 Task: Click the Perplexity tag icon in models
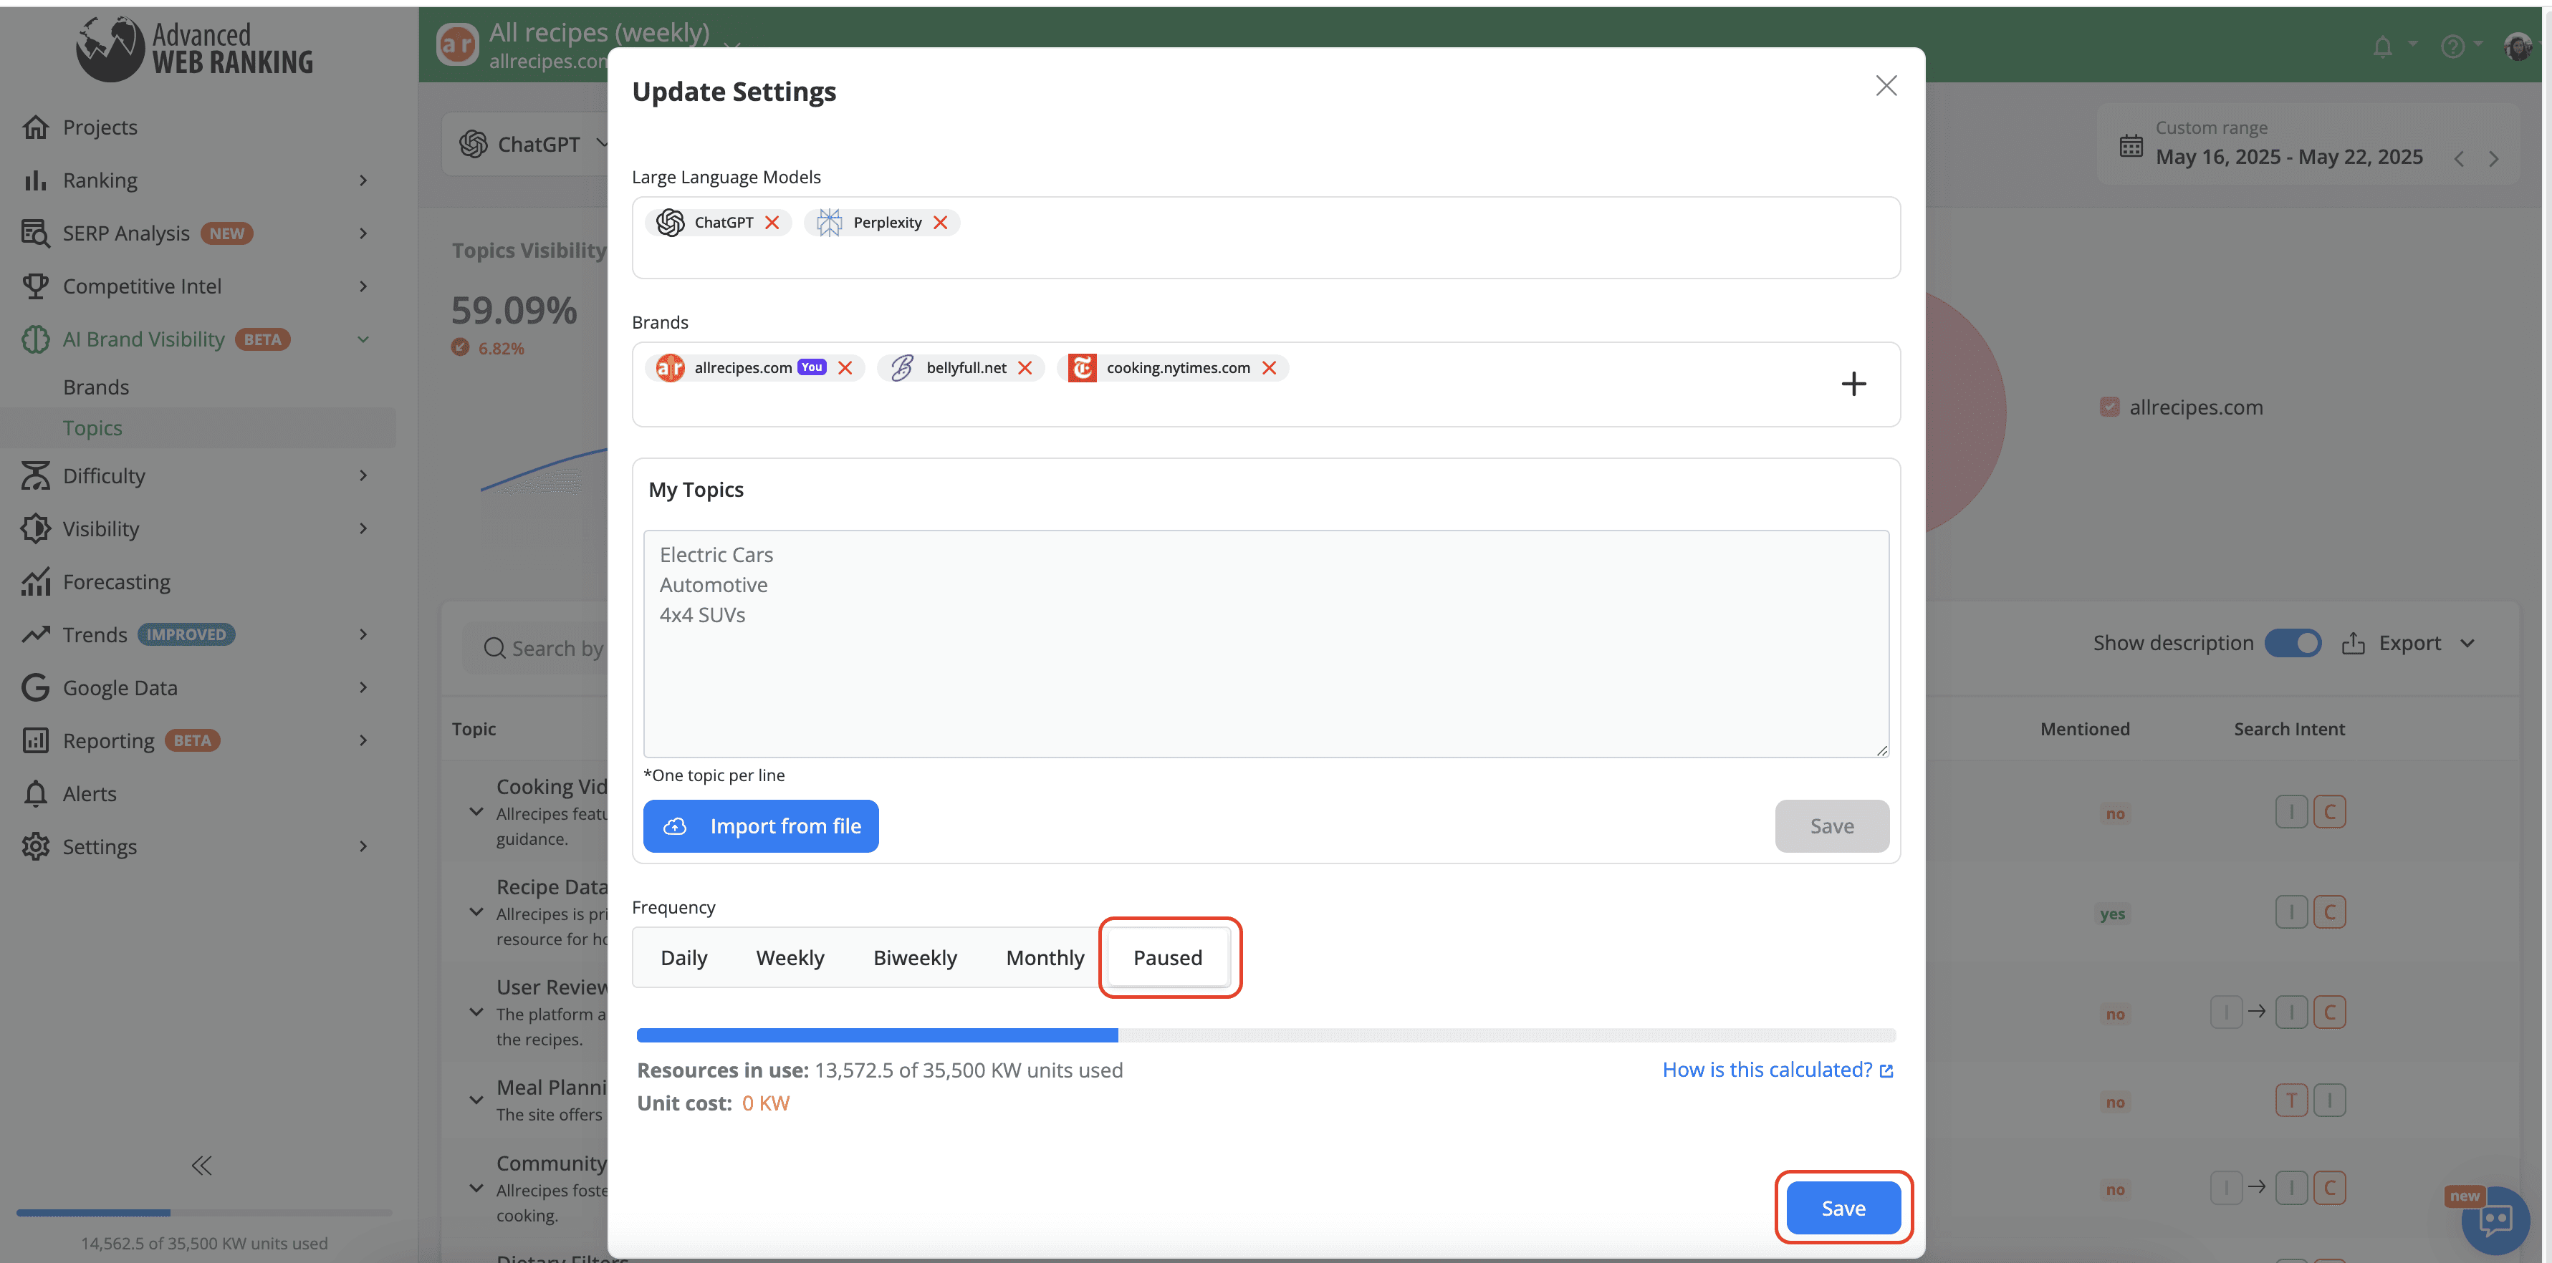click(829, 223)
